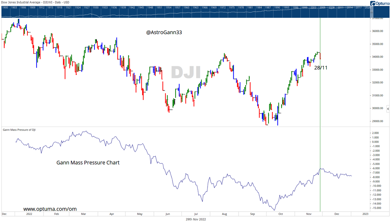
Task: Click the 36000.00 price axis label
Action: (378, 31)
